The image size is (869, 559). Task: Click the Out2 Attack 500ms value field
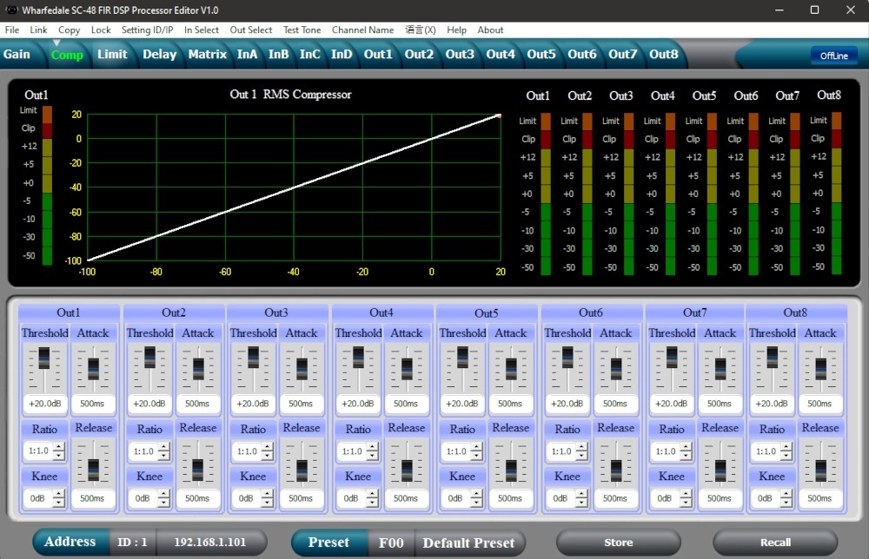(x=197, y=404)
